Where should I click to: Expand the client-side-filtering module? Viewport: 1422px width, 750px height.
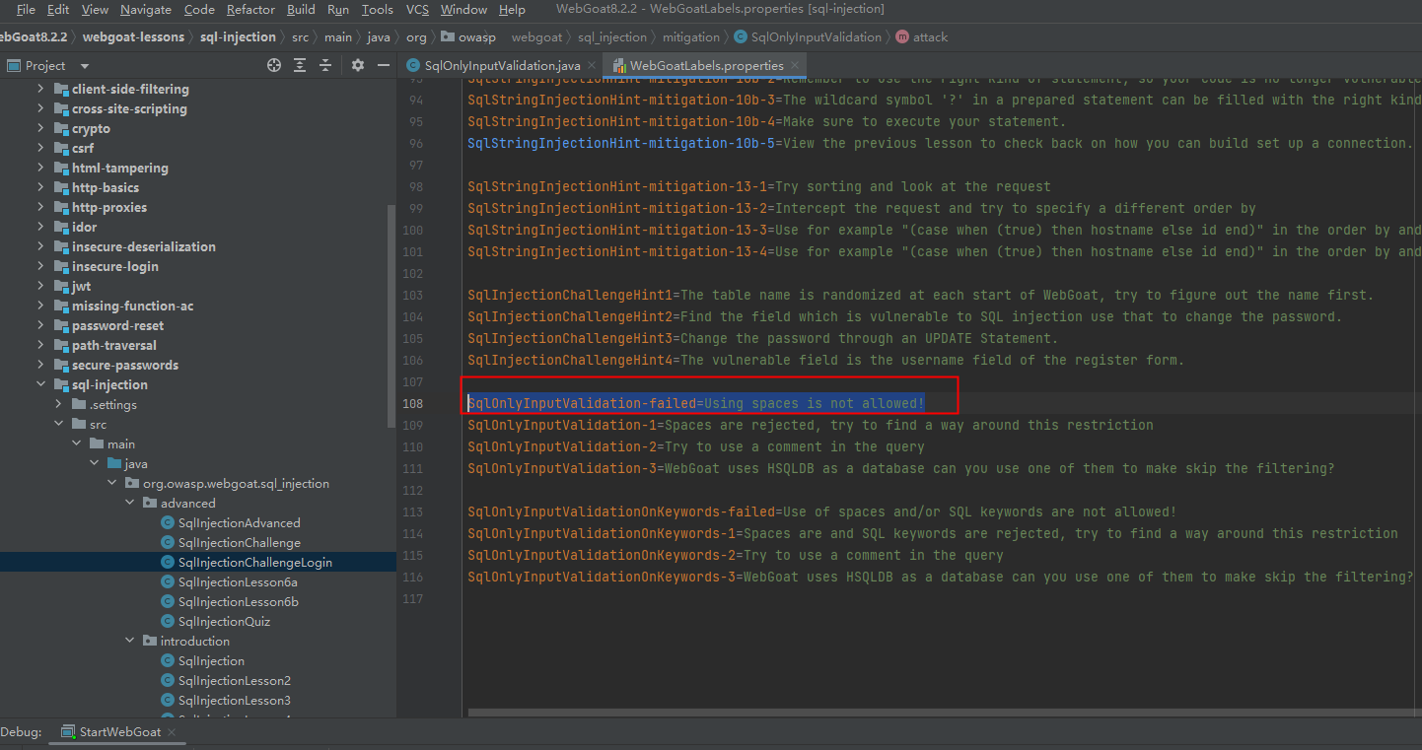tap(40, 89)
